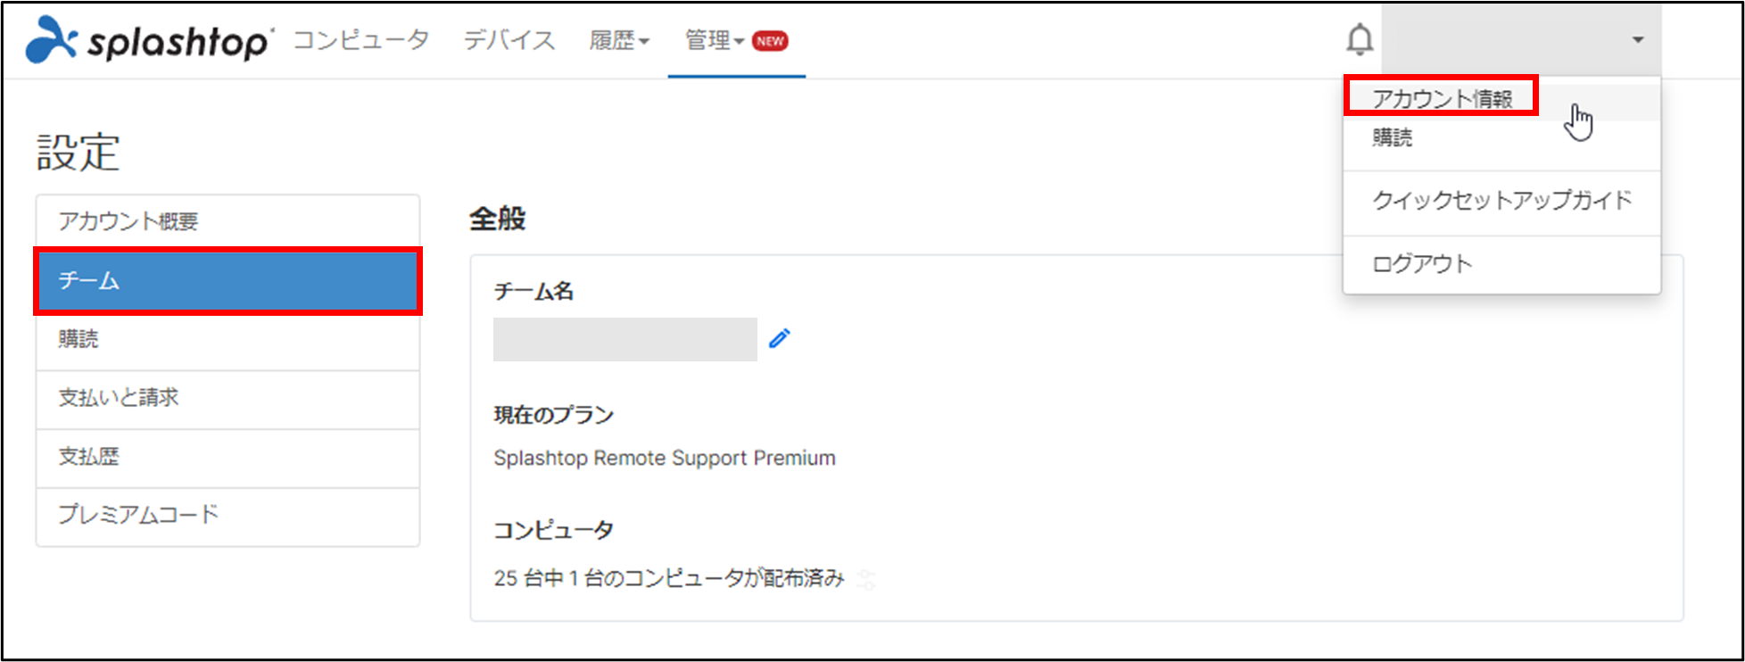Select アカウント情報 from the account menu
The height and width of the screenshot is (662, 1745).
coord(1442,99)
